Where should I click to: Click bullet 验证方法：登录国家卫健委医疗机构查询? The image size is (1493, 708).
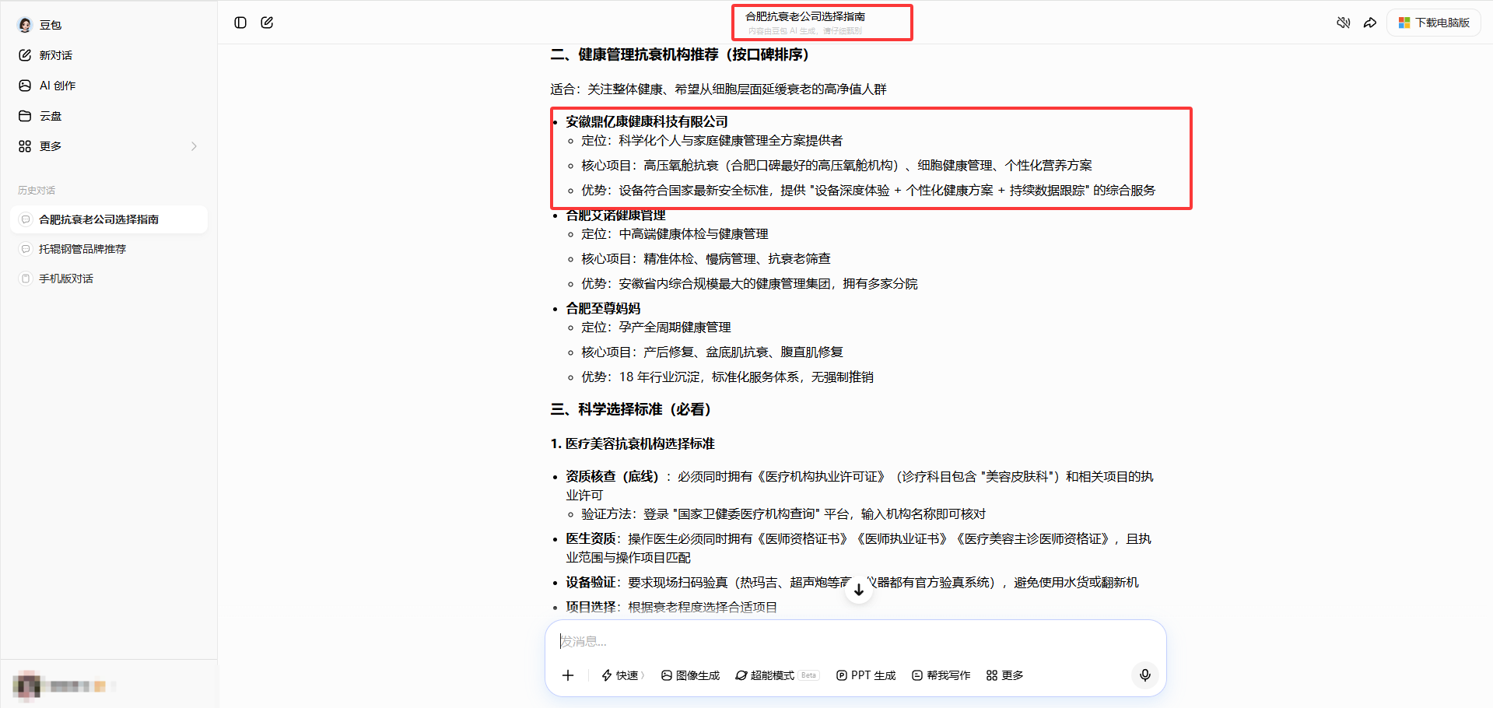click(783, 514)
